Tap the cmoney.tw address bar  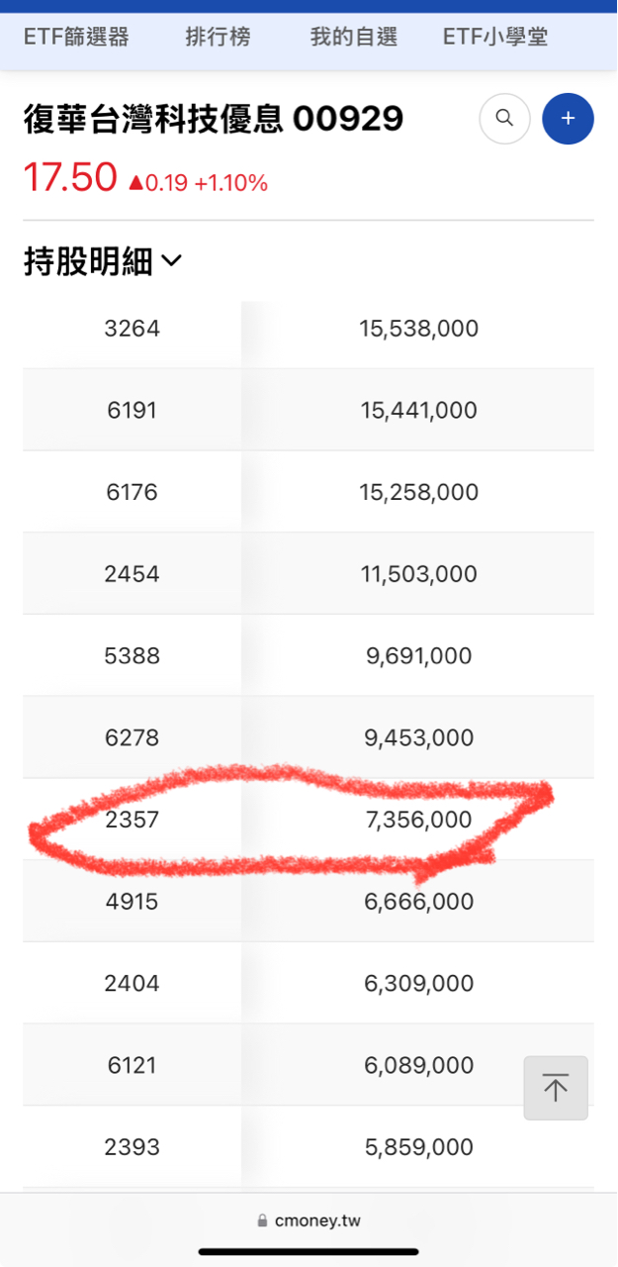click(x=316, y=1220)
